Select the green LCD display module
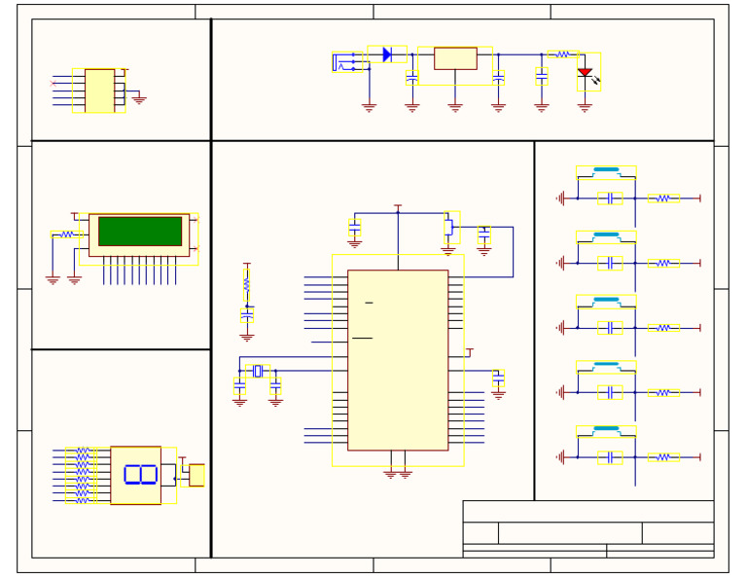Screen dimensions: 747x578 139,235
